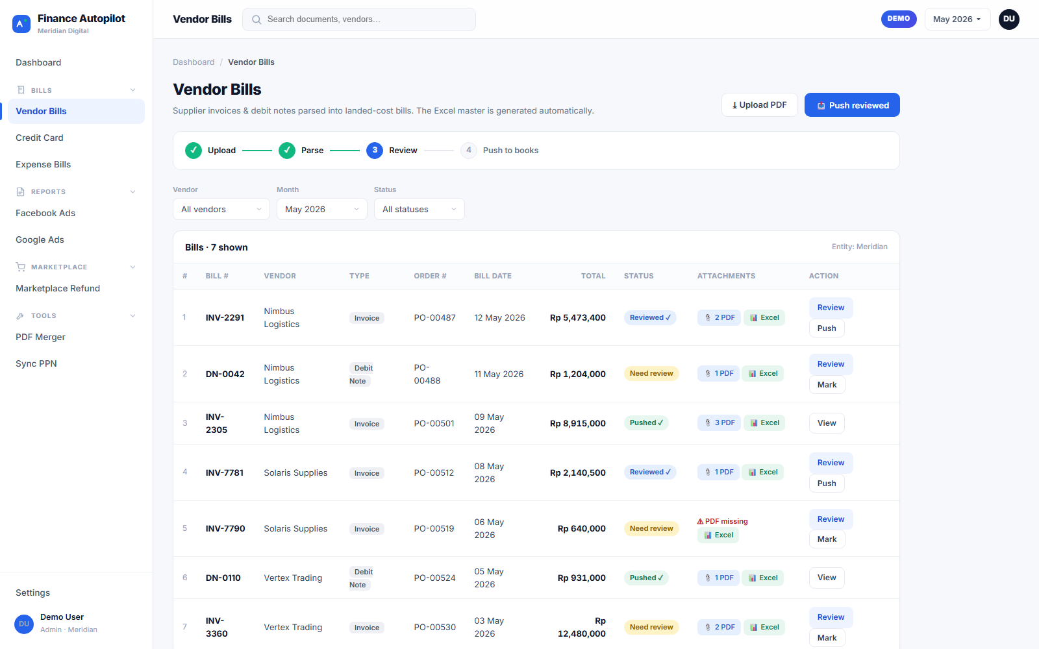The image size is (1039, 649).
Task: Click the Parse step checkmark circle
Action: [x=287, y=151]
